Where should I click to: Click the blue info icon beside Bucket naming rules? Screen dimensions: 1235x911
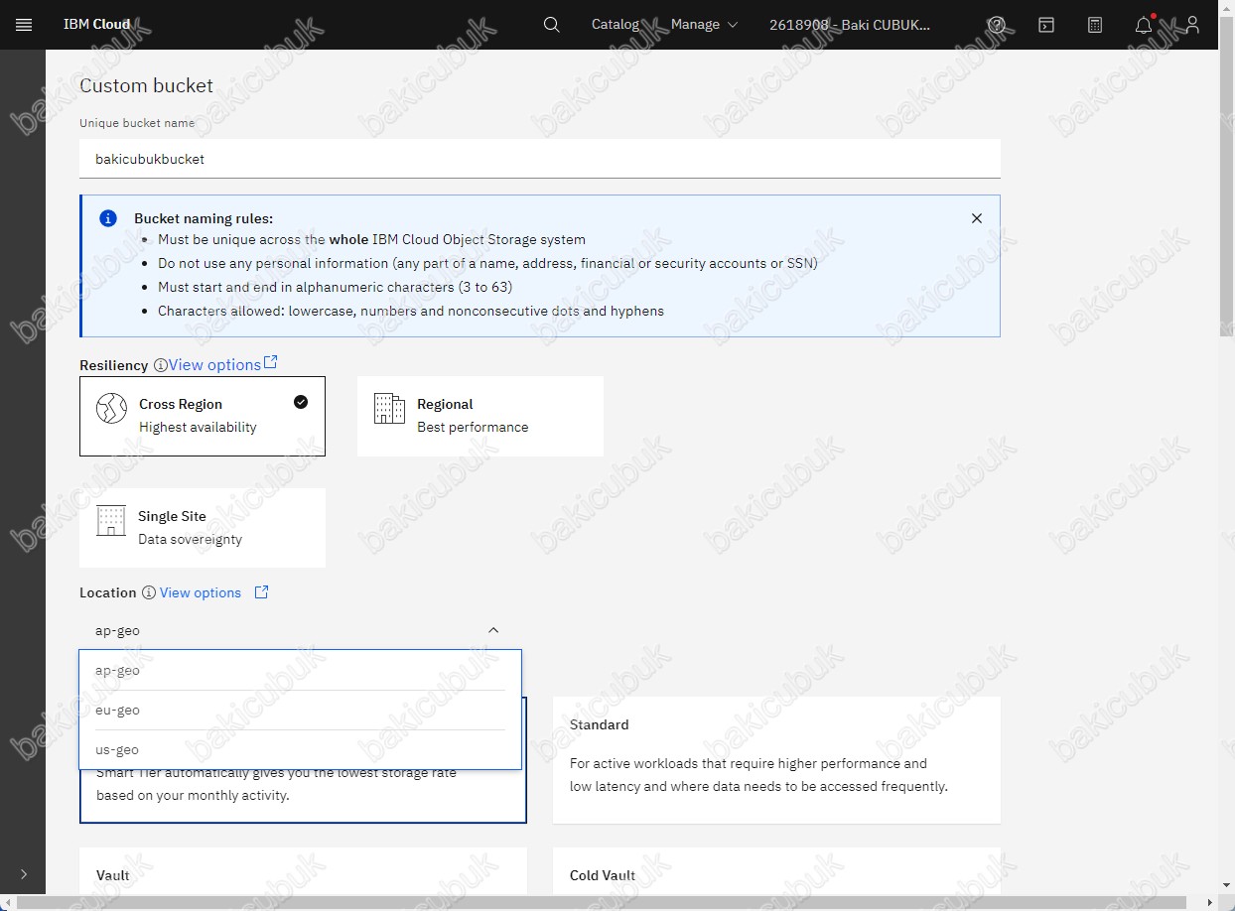108,218
